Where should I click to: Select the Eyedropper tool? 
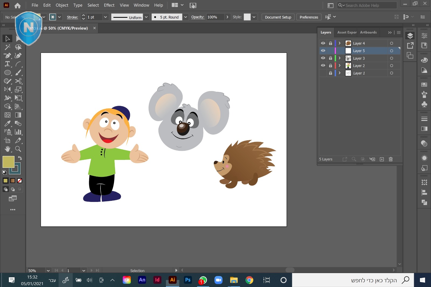pos(7,124)
